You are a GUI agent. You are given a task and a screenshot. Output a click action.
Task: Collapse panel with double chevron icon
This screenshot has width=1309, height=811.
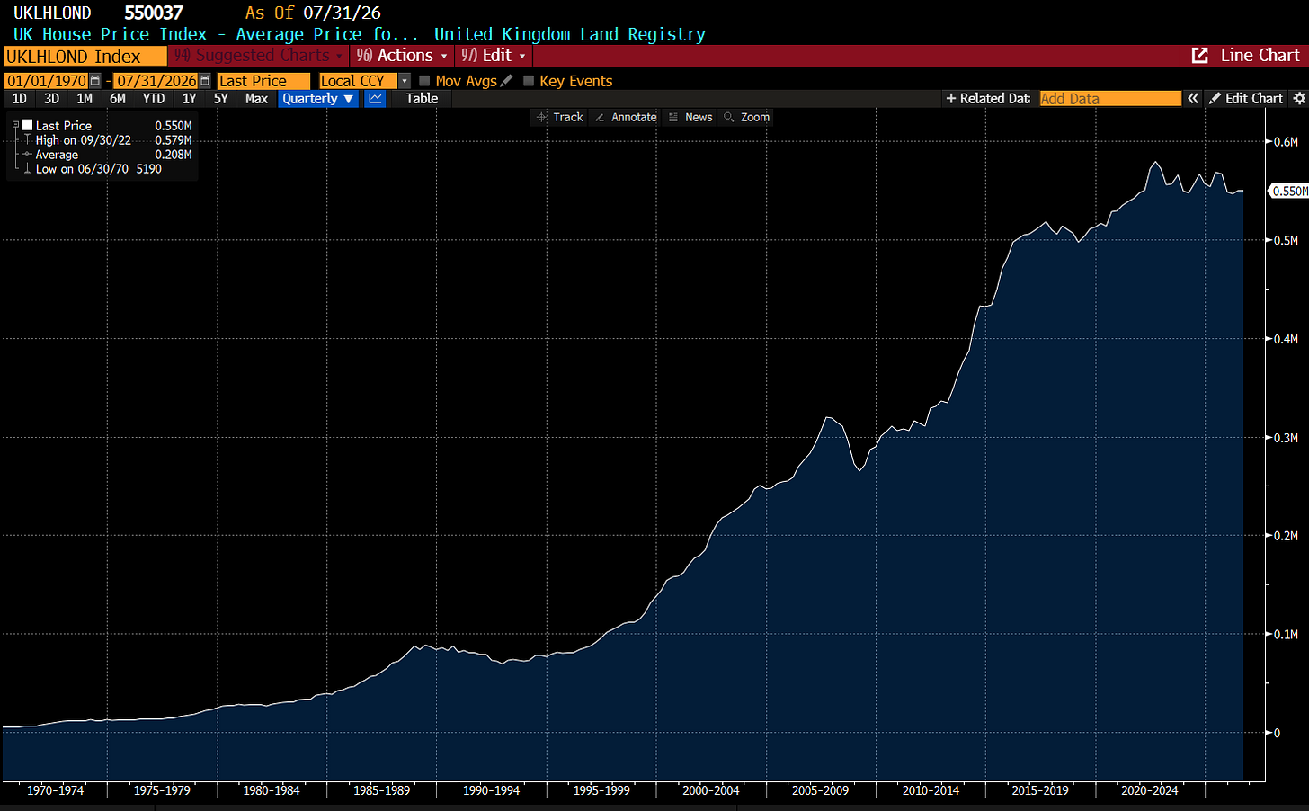1193,99
